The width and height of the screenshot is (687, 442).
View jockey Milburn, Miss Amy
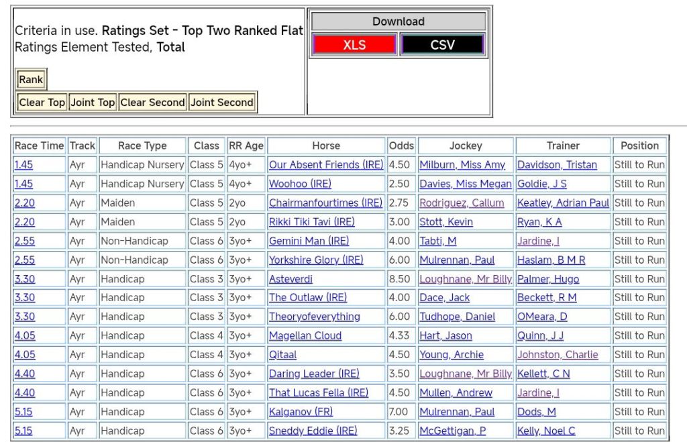click(462, 165)
